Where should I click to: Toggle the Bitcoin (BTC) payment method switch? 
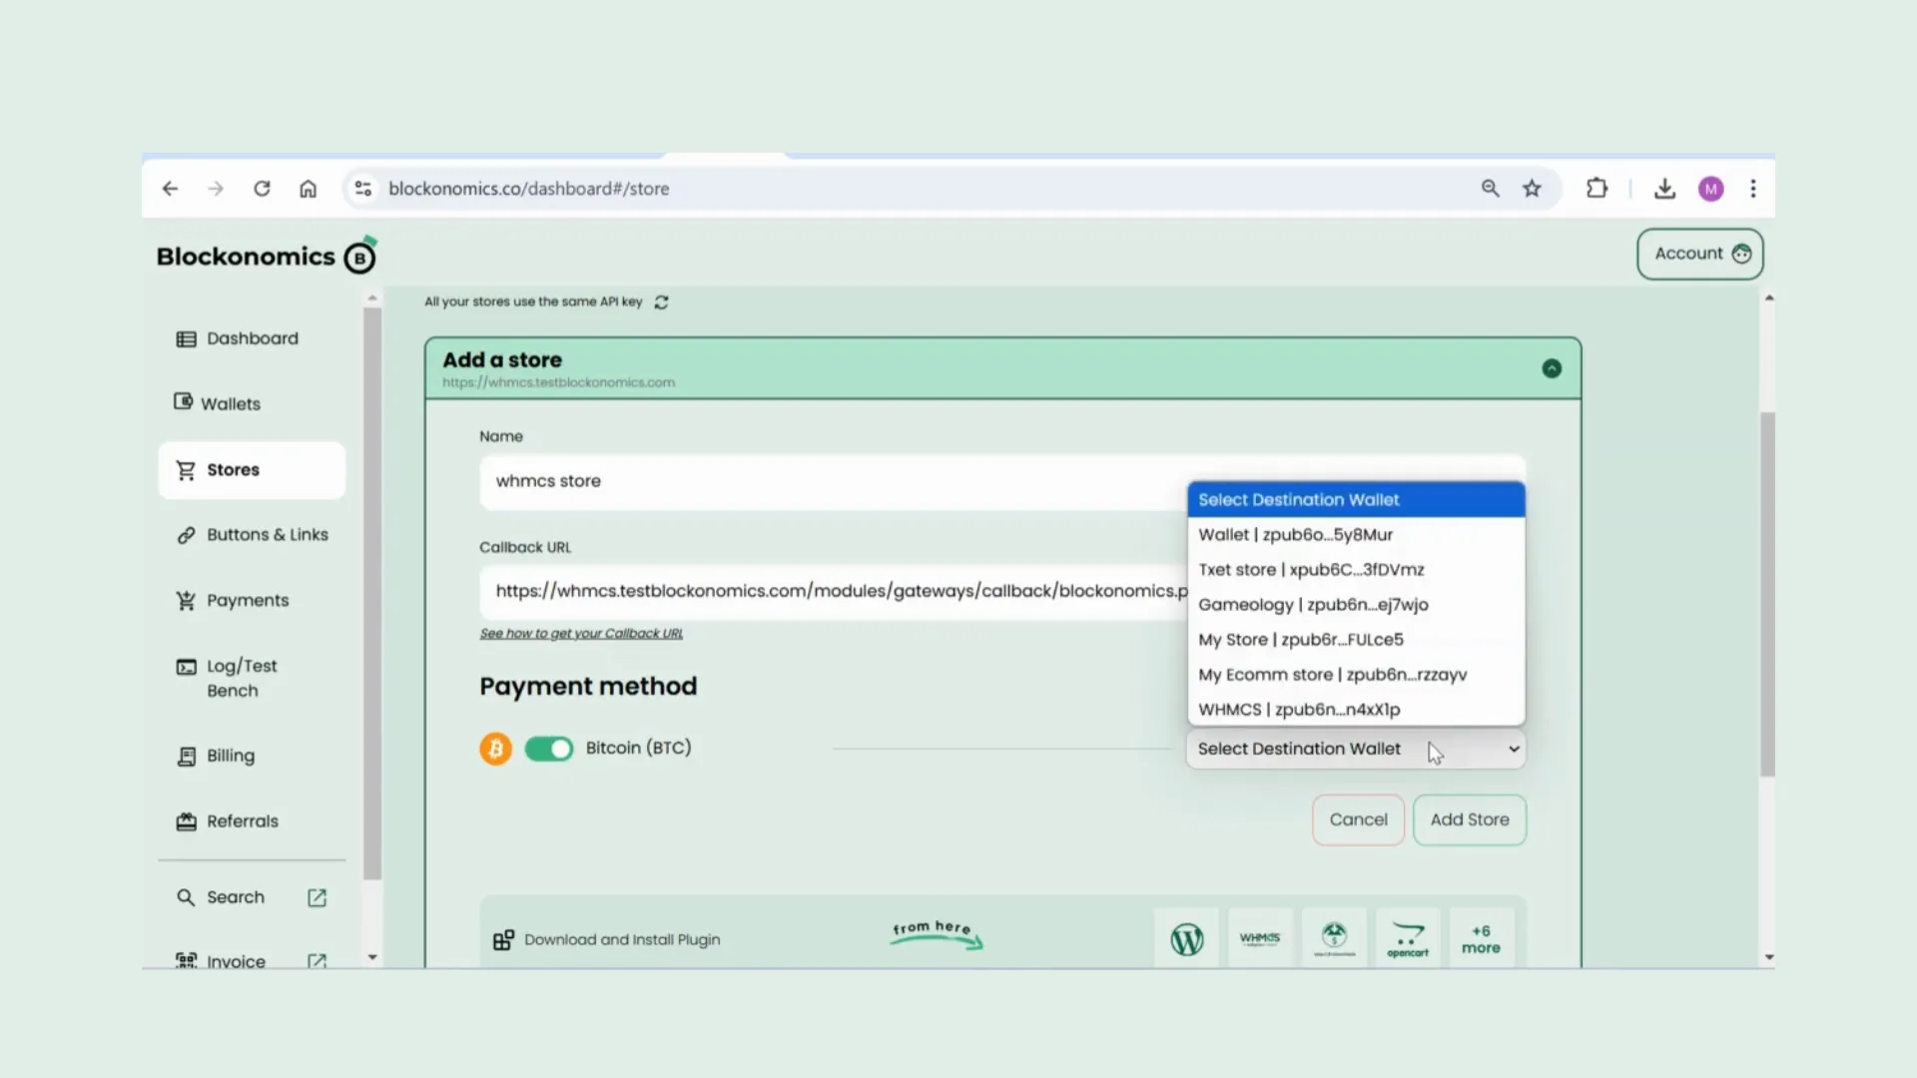548,748
